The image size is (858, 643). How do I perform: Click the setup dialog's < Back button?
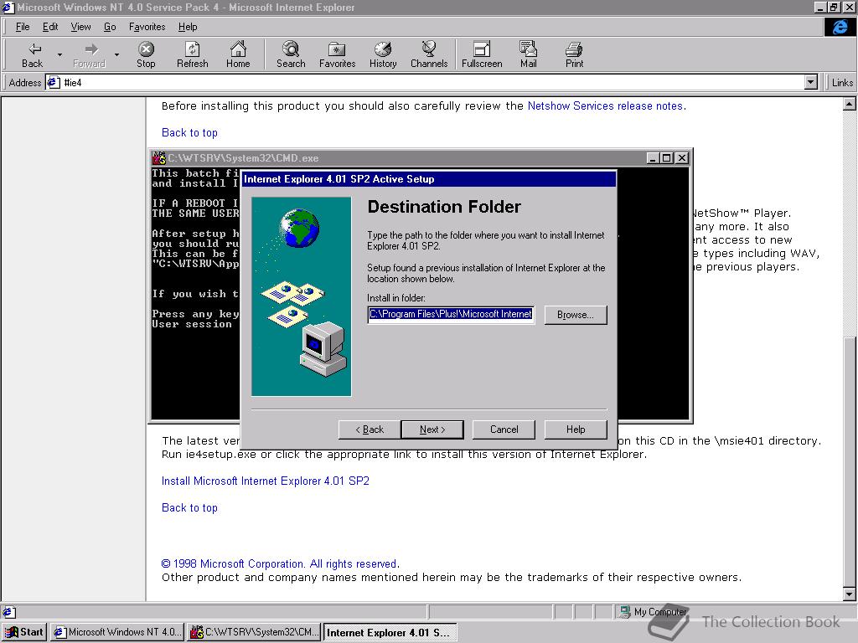[370, 430]
